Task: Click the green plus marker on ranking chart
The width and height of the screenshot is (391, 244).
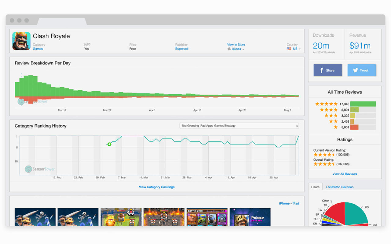Action: [109, 144]
